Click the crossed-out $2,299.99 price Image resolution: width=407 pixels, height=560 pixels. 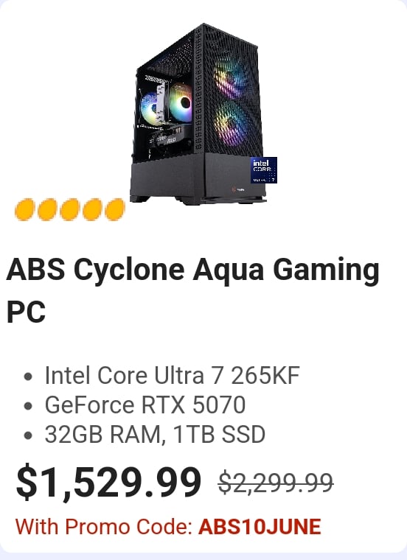[276, 483]
